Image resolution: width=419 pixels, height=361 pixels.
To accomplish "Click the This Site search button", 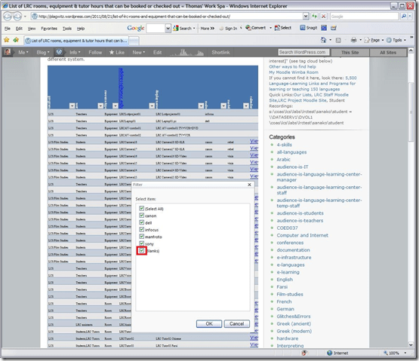I will click(350, 52).
